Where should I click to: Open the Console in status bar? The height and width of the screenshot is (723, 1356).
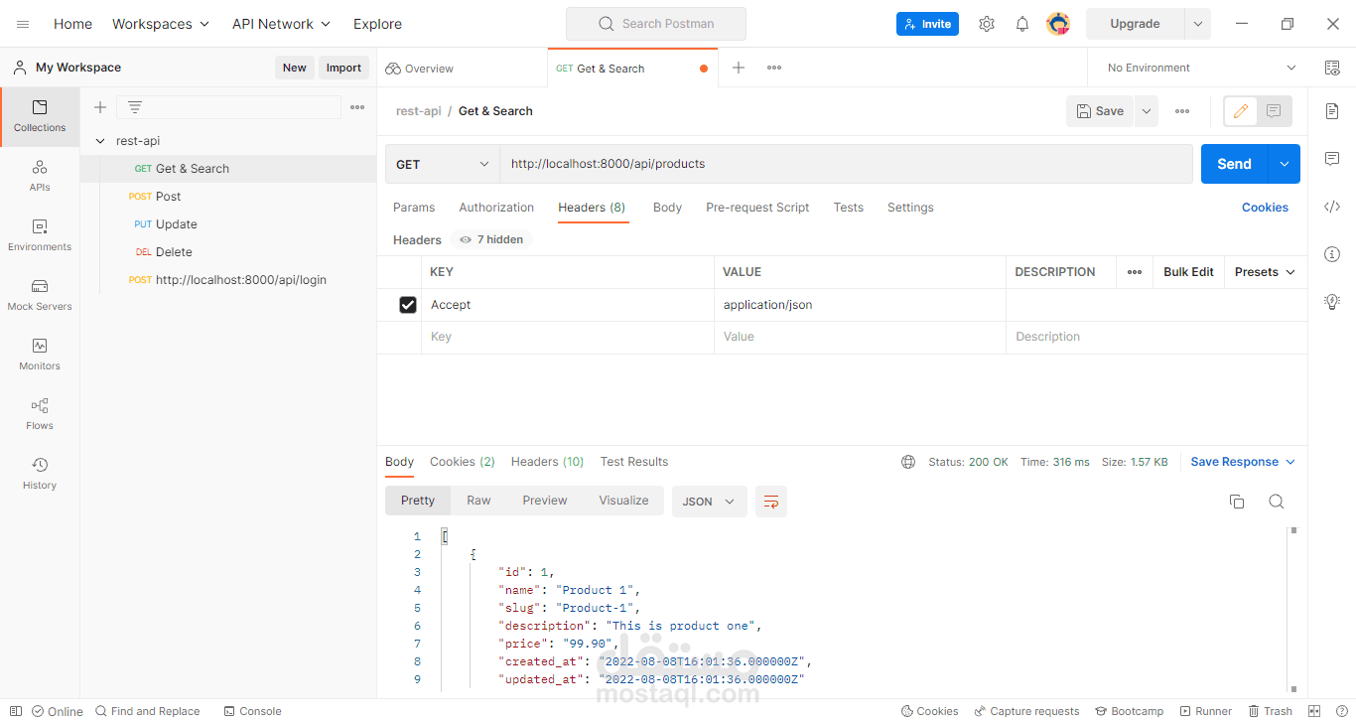pos(252,711)
